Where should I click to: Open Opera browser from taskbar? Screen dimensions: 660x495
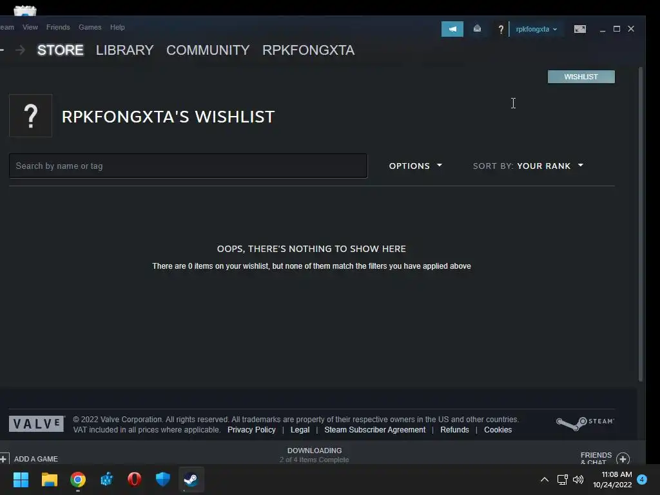click(x=134, y=480)
